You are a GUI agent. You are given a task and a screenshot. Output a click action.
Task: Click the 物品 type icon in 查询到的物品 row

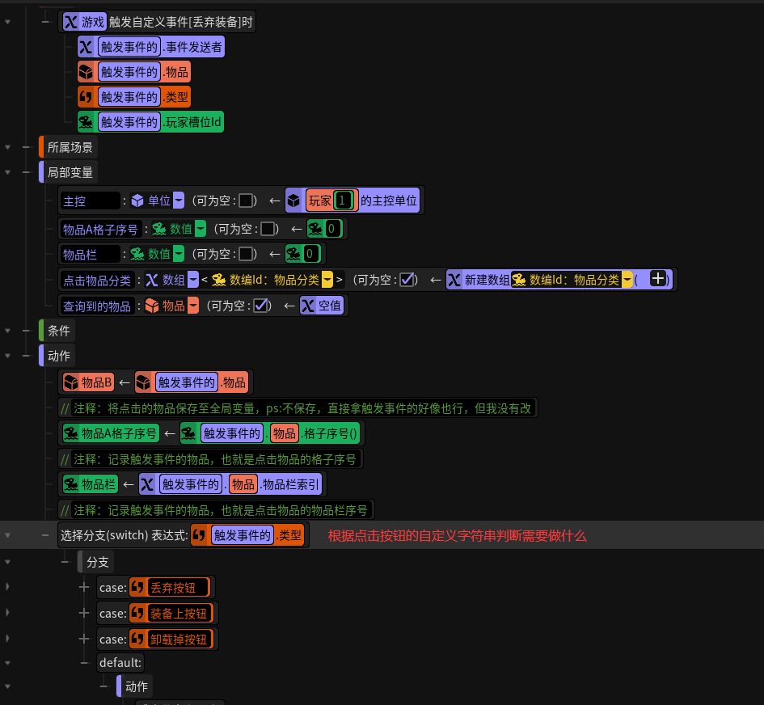tap(151, 306)
